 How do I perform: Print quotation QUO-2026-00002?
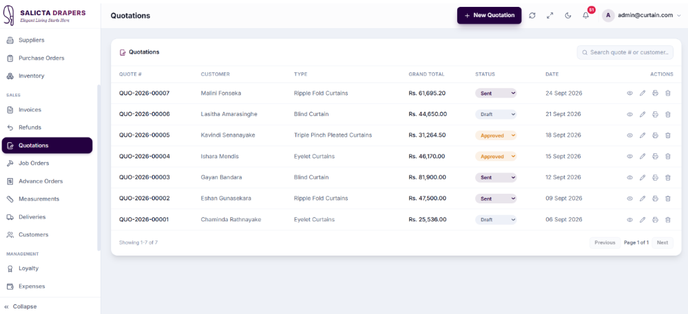[x=655, y=199]
